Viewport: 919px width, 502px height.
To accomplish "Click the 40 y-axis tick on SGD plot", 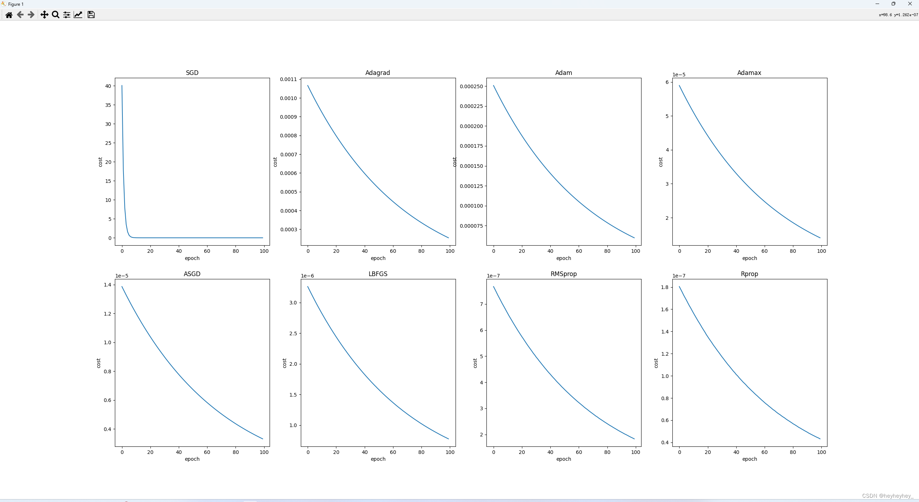I will tap(108, 86).
